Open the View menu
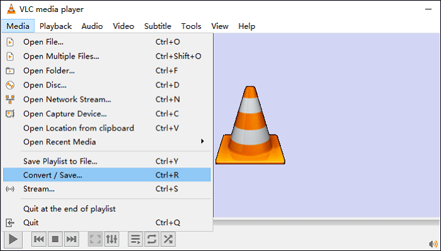 point(220,26)
